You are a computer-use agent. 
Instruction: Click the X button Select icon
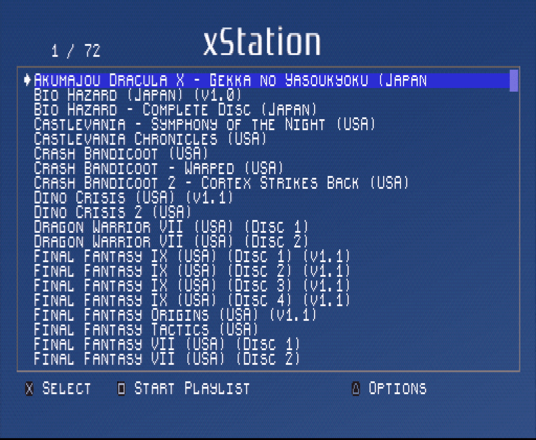point(29,389)
